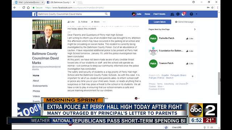Like Towson Patch page
The width and height of the screenshot is (232, 130).
[190, 64]
